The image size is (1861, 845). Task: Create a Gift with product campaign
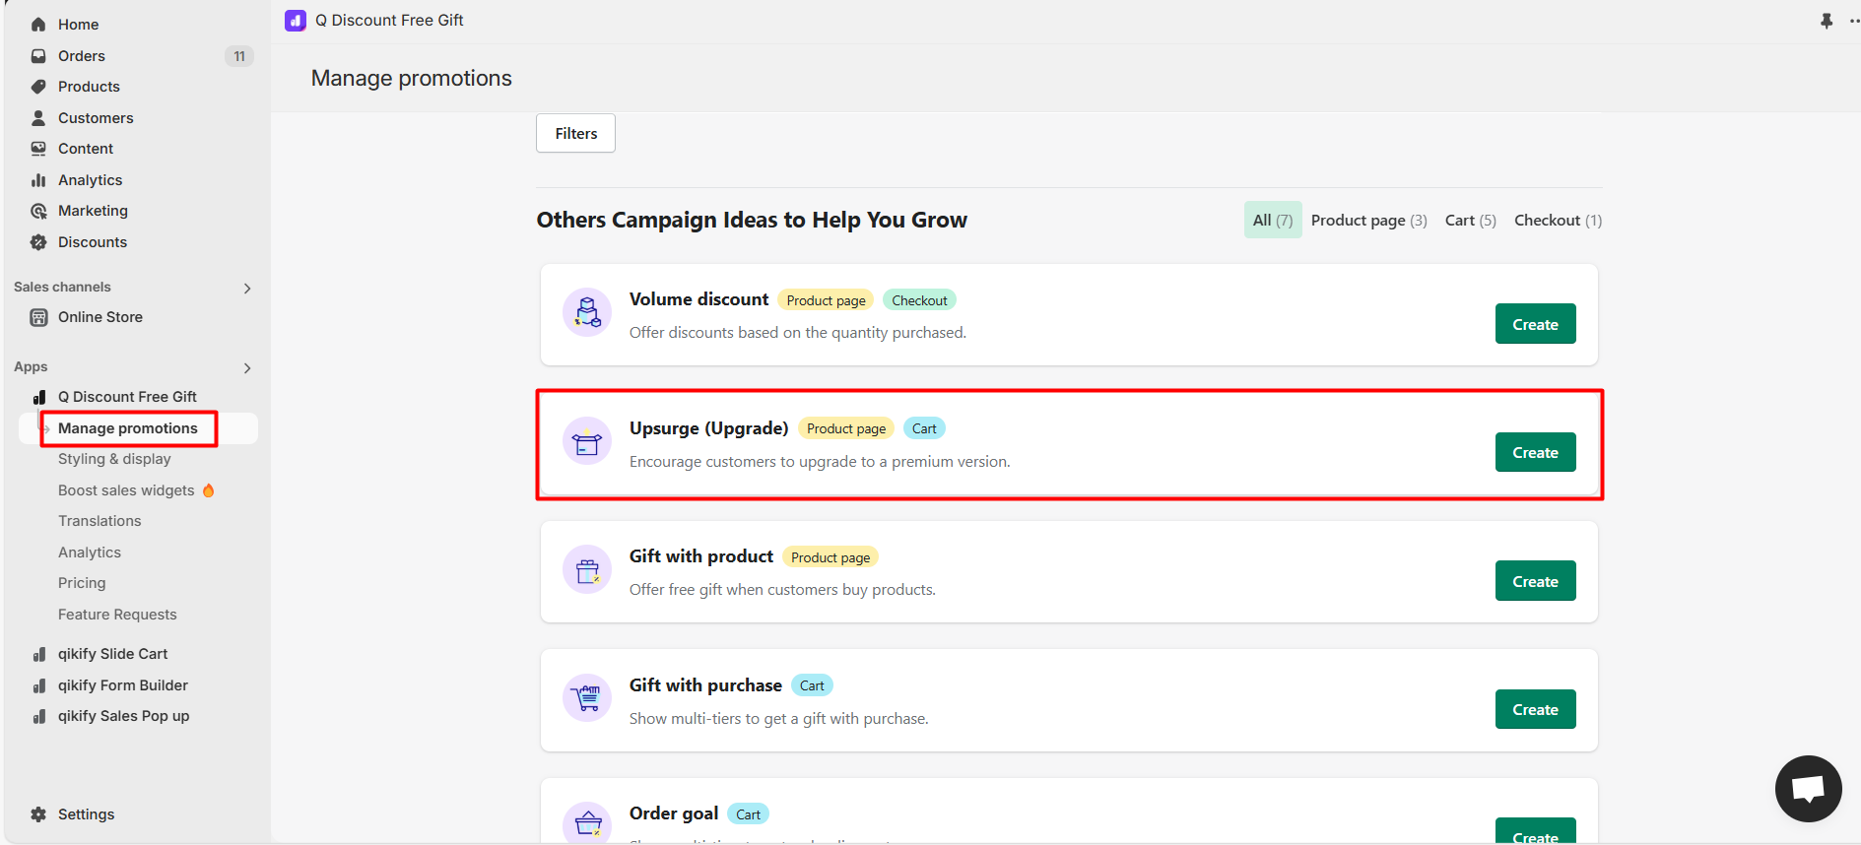click(1535, 581)
